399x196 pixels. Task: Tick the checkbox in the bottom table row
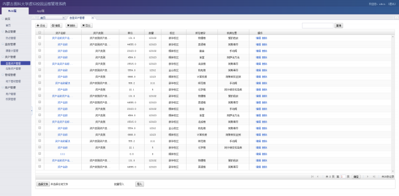point(39,167)
